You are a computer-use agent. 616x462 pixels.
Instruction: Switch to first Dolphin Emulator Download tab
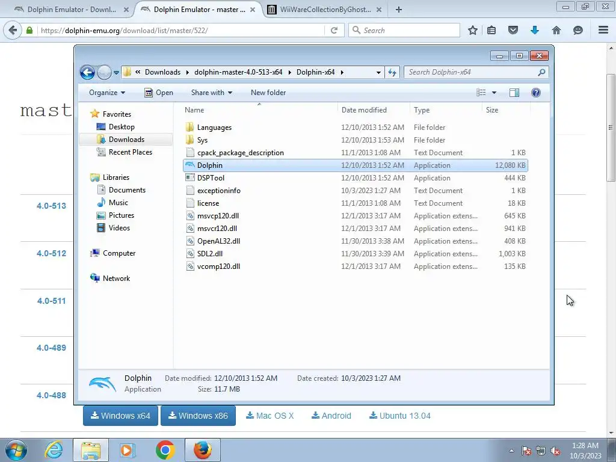(71, 10)
